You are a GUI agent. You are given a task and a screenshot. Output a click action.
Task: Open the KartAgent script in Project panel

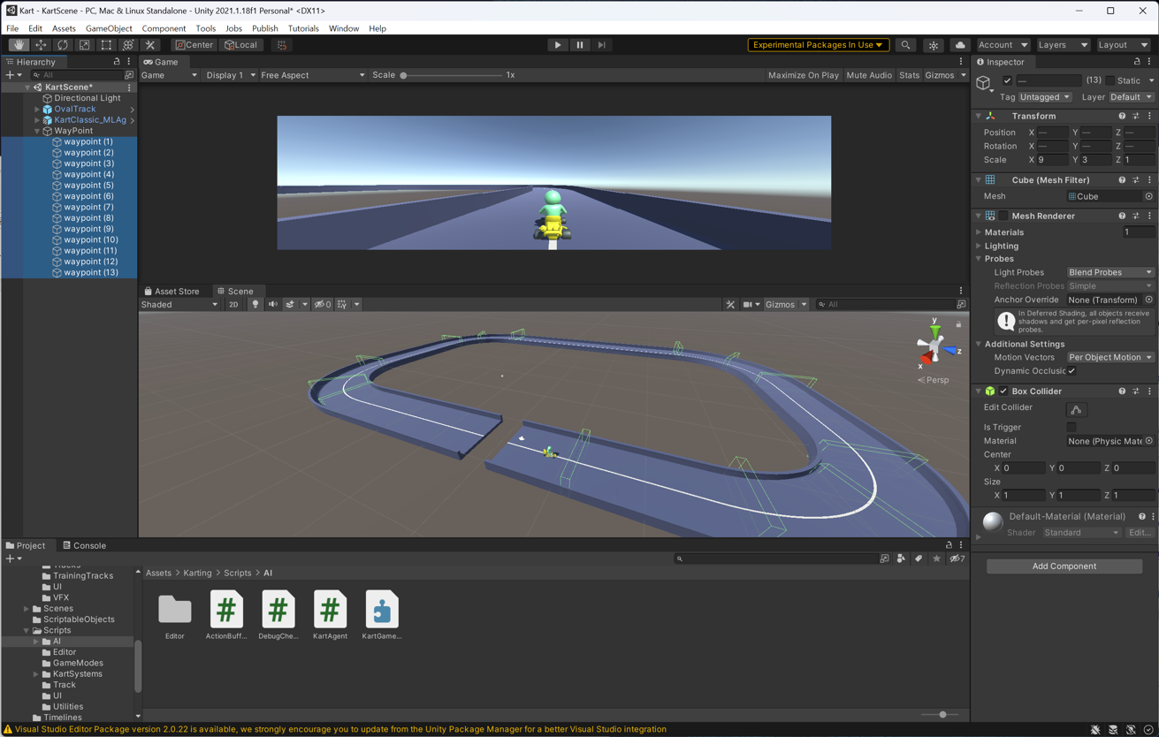point(330,610)
